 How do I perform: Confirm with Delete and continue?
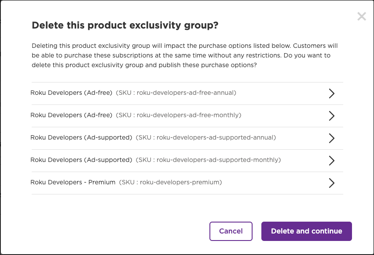[306, 231]
